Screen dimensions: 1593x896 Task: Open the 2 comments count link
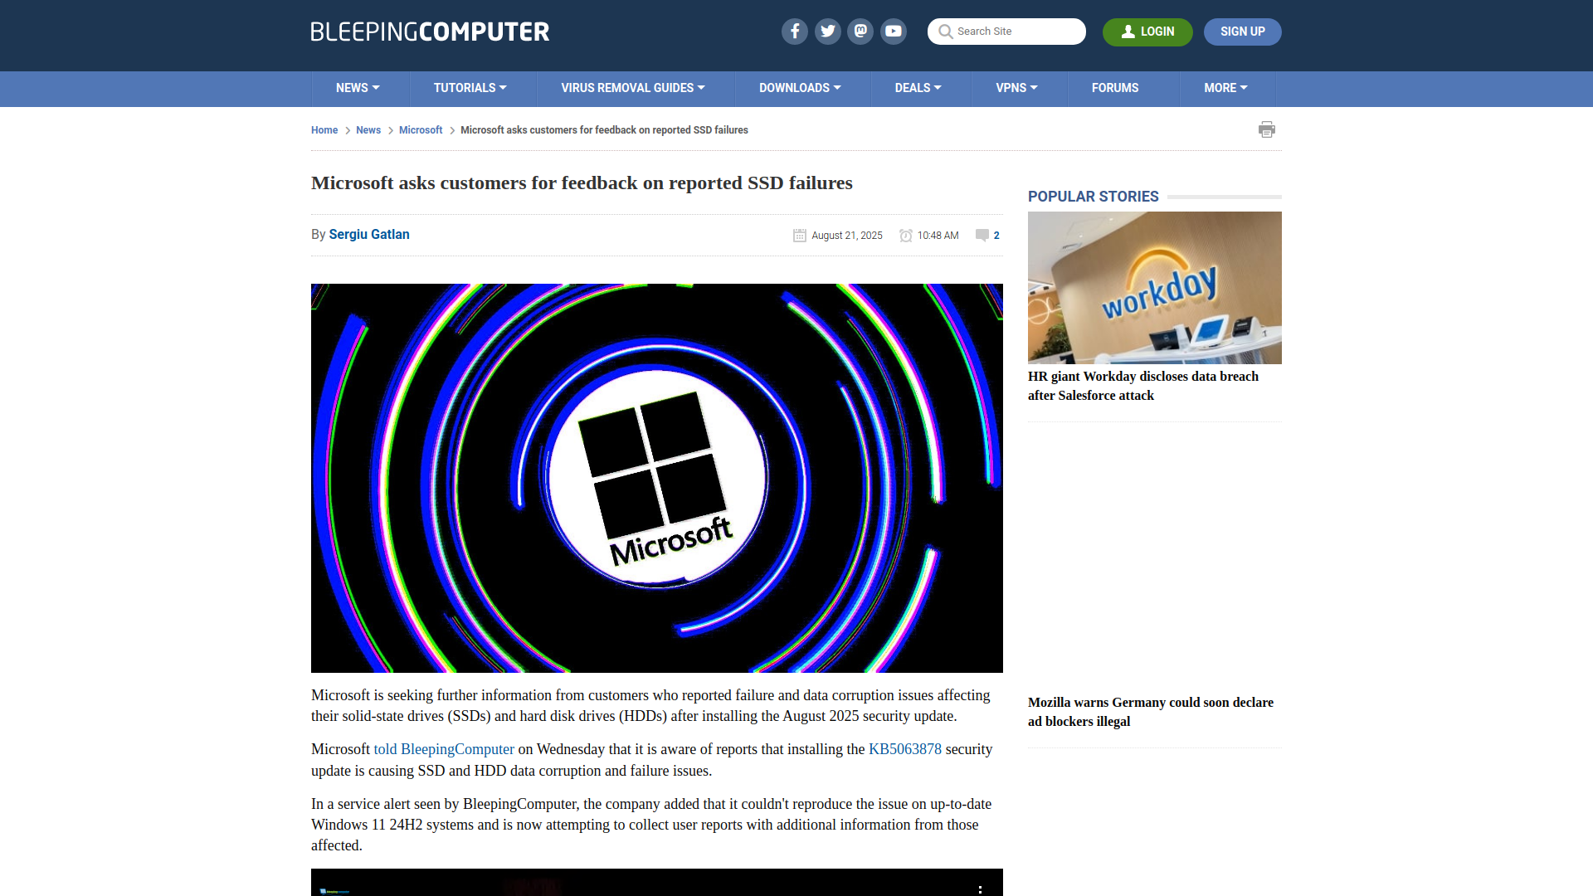coord(996,236)
